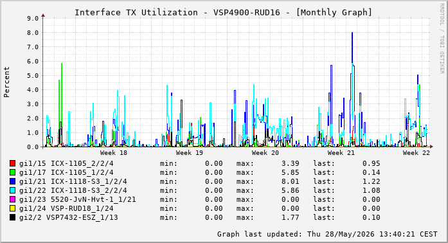
Task: Click the last value 0.10
Action: 372,217
